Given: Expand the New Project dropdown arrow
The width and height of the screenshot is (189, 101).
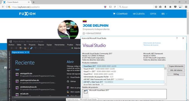Looking at the screenshot, I should (23, 48).
